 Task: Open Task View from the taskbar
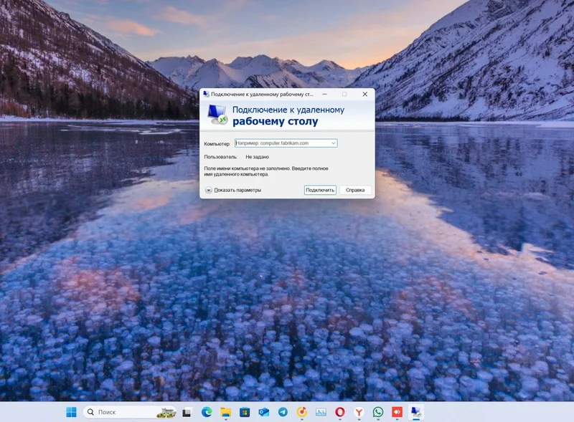click(x=187, y=412)
